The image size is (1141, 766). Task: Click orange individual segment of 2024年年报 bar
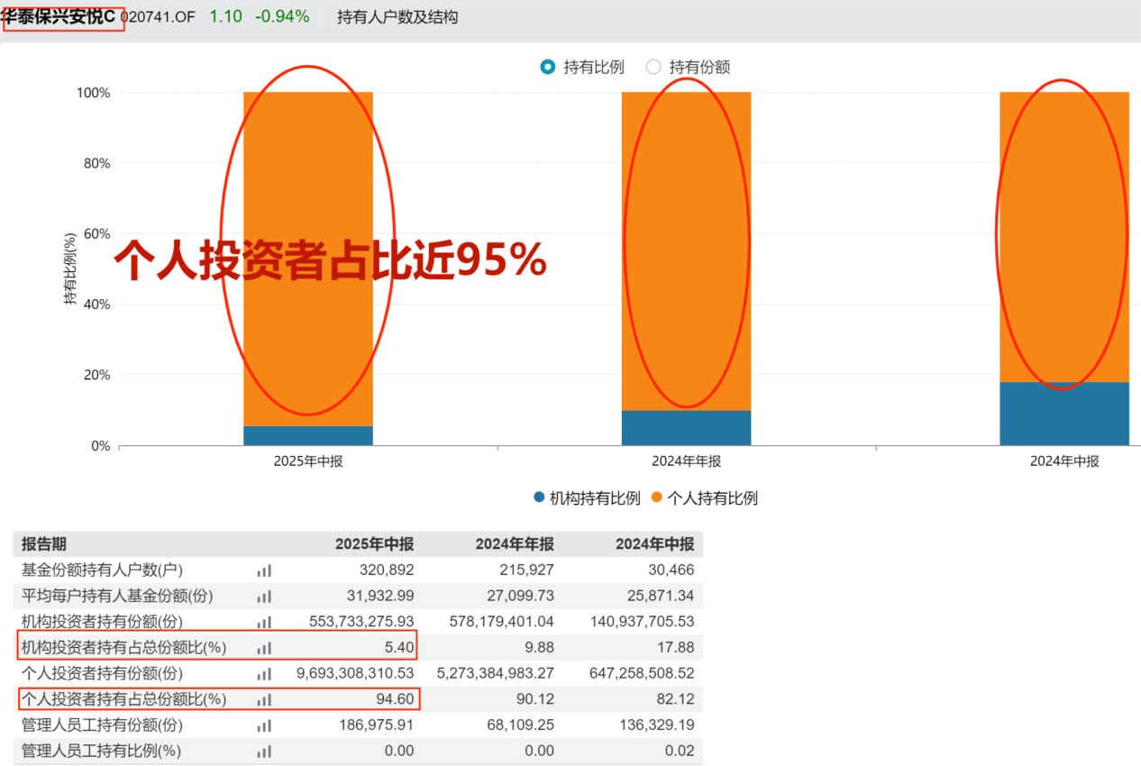pos(686,251)
